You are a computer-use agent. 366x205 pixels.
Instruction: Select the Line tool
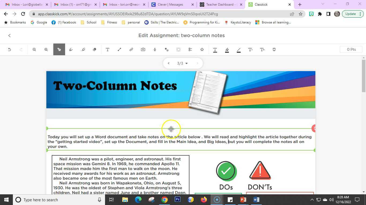119,49
